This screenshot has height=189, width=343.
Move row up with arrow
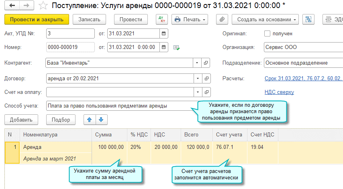(90, 120)
